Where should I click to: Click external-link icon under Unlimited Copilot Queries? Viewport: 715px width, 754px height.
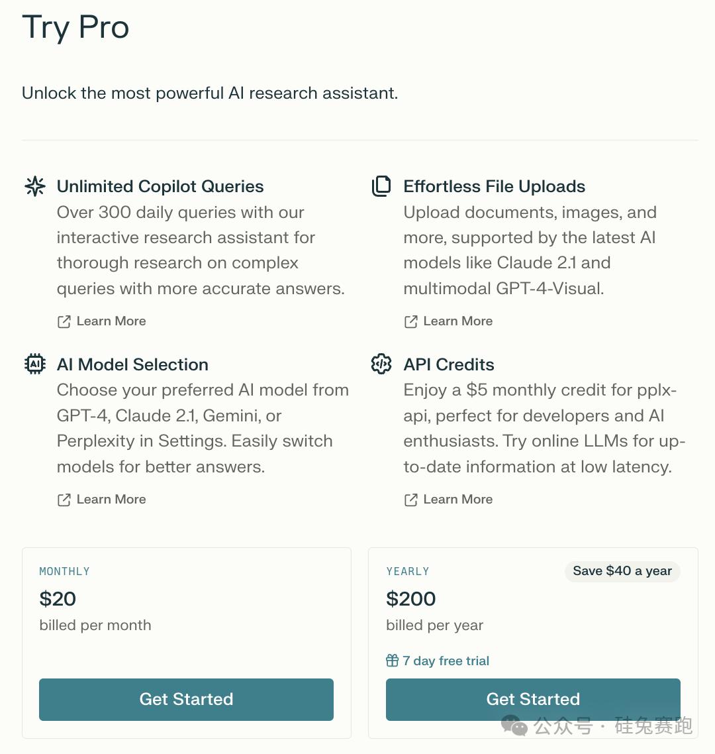pos(64,321)
